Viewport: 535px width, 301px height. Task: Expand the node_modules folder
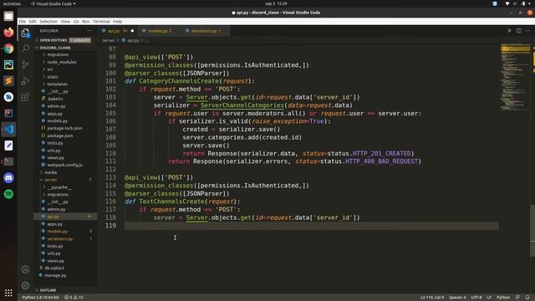tap(62, 62)
